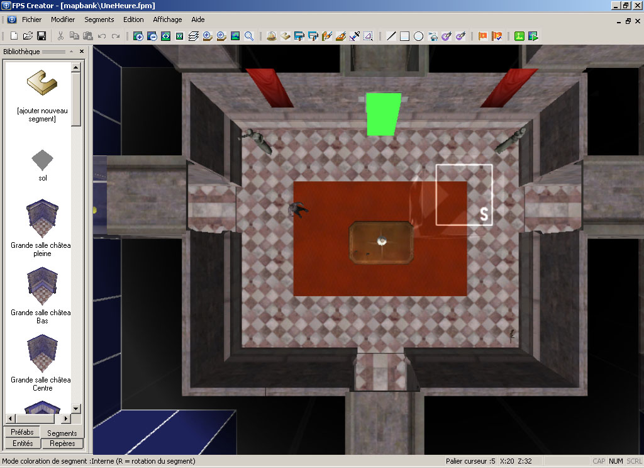The image size is (644, 468).
Task: Click the FPS Creator document menu icon
Action: (x=11, y=19)
